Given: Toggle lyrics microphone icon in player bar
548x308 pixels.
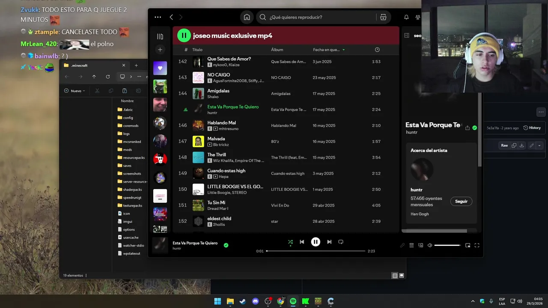Looking at the screenshot, I should 402,245.
